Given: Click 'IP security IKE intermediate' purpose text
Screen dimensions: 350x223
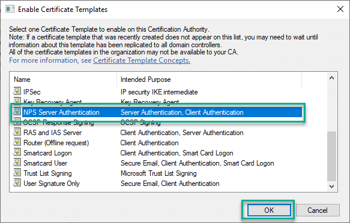Looking at the screenshot, I should tap(159, 92).
